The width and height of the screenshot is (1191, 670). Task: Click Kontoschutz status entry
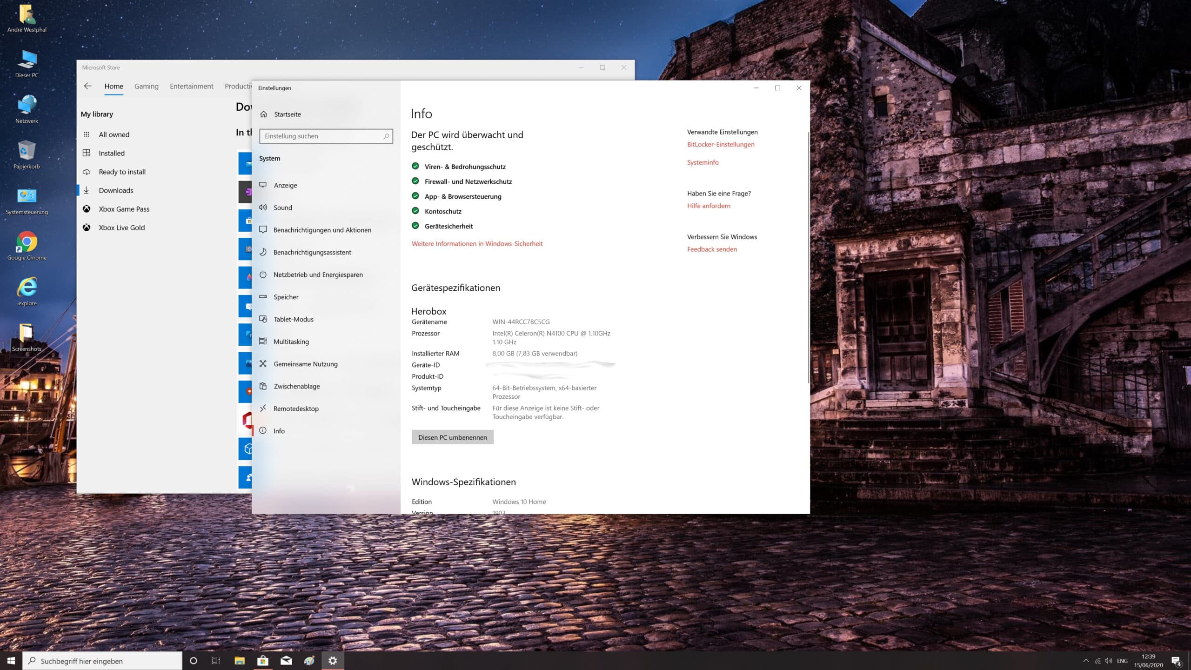click(436, 211)
